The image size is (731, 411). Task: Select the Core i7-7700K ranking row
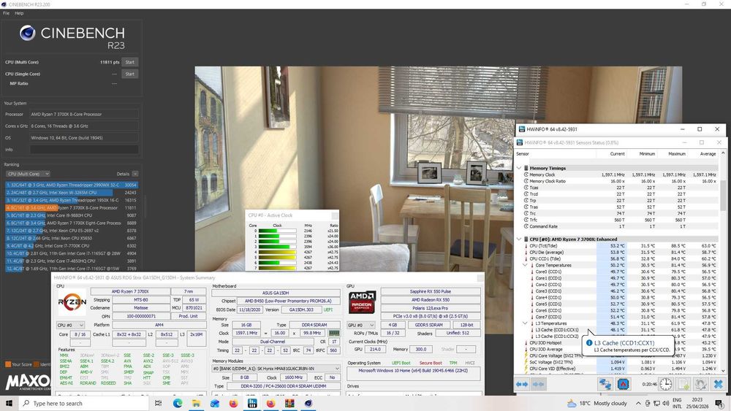click(x=72, y=246)
